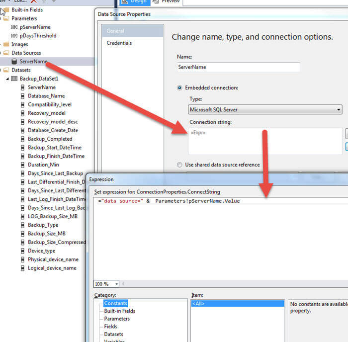Select the Parameters category in Expression dialog
The height and width of the screenshot is (342, 348).
tap(117, 319)
